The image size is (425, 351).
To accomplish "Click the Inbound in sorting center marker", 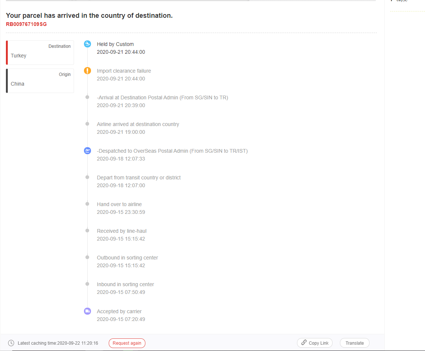I will (x=87, y=284).
